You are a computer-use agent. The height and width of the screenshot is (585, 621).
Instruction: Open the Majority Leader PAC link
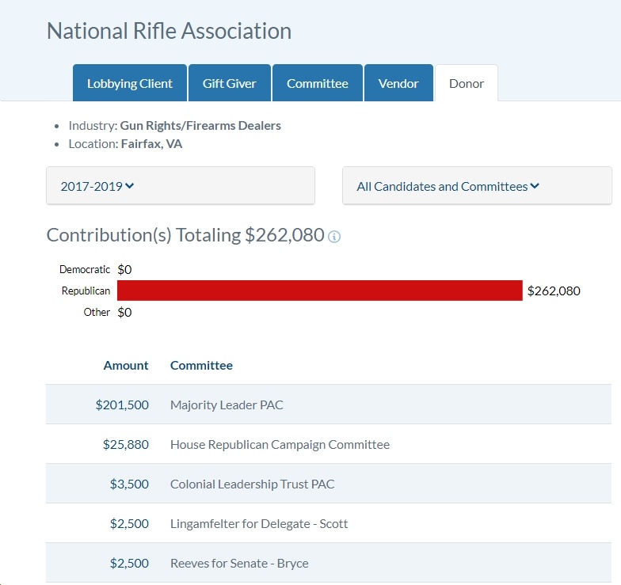tap(227, 405)
